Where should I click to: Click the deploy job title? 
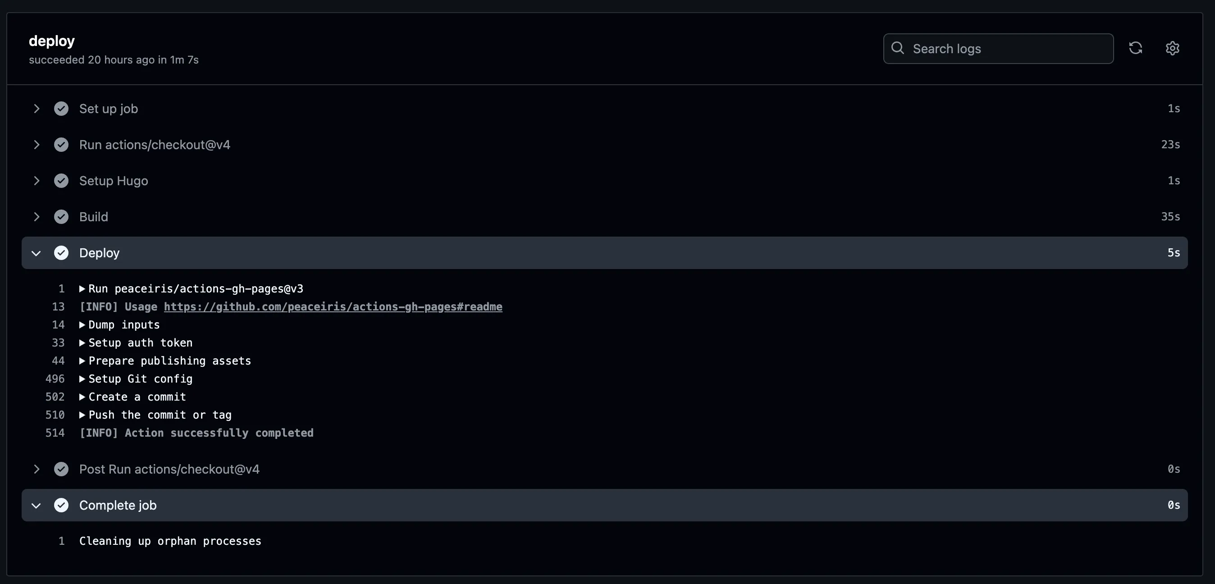pyautogui.click(x=51, y=41)
